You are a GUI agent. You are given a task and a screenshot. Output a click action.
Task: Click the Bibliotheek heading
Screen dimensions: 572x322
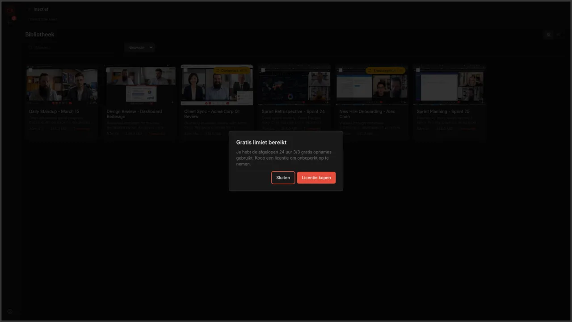40,34
